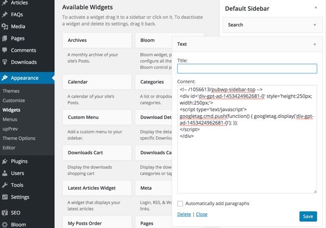Click the Text widget header title
This screenshot has height=228, width=326.
[182, 44]
